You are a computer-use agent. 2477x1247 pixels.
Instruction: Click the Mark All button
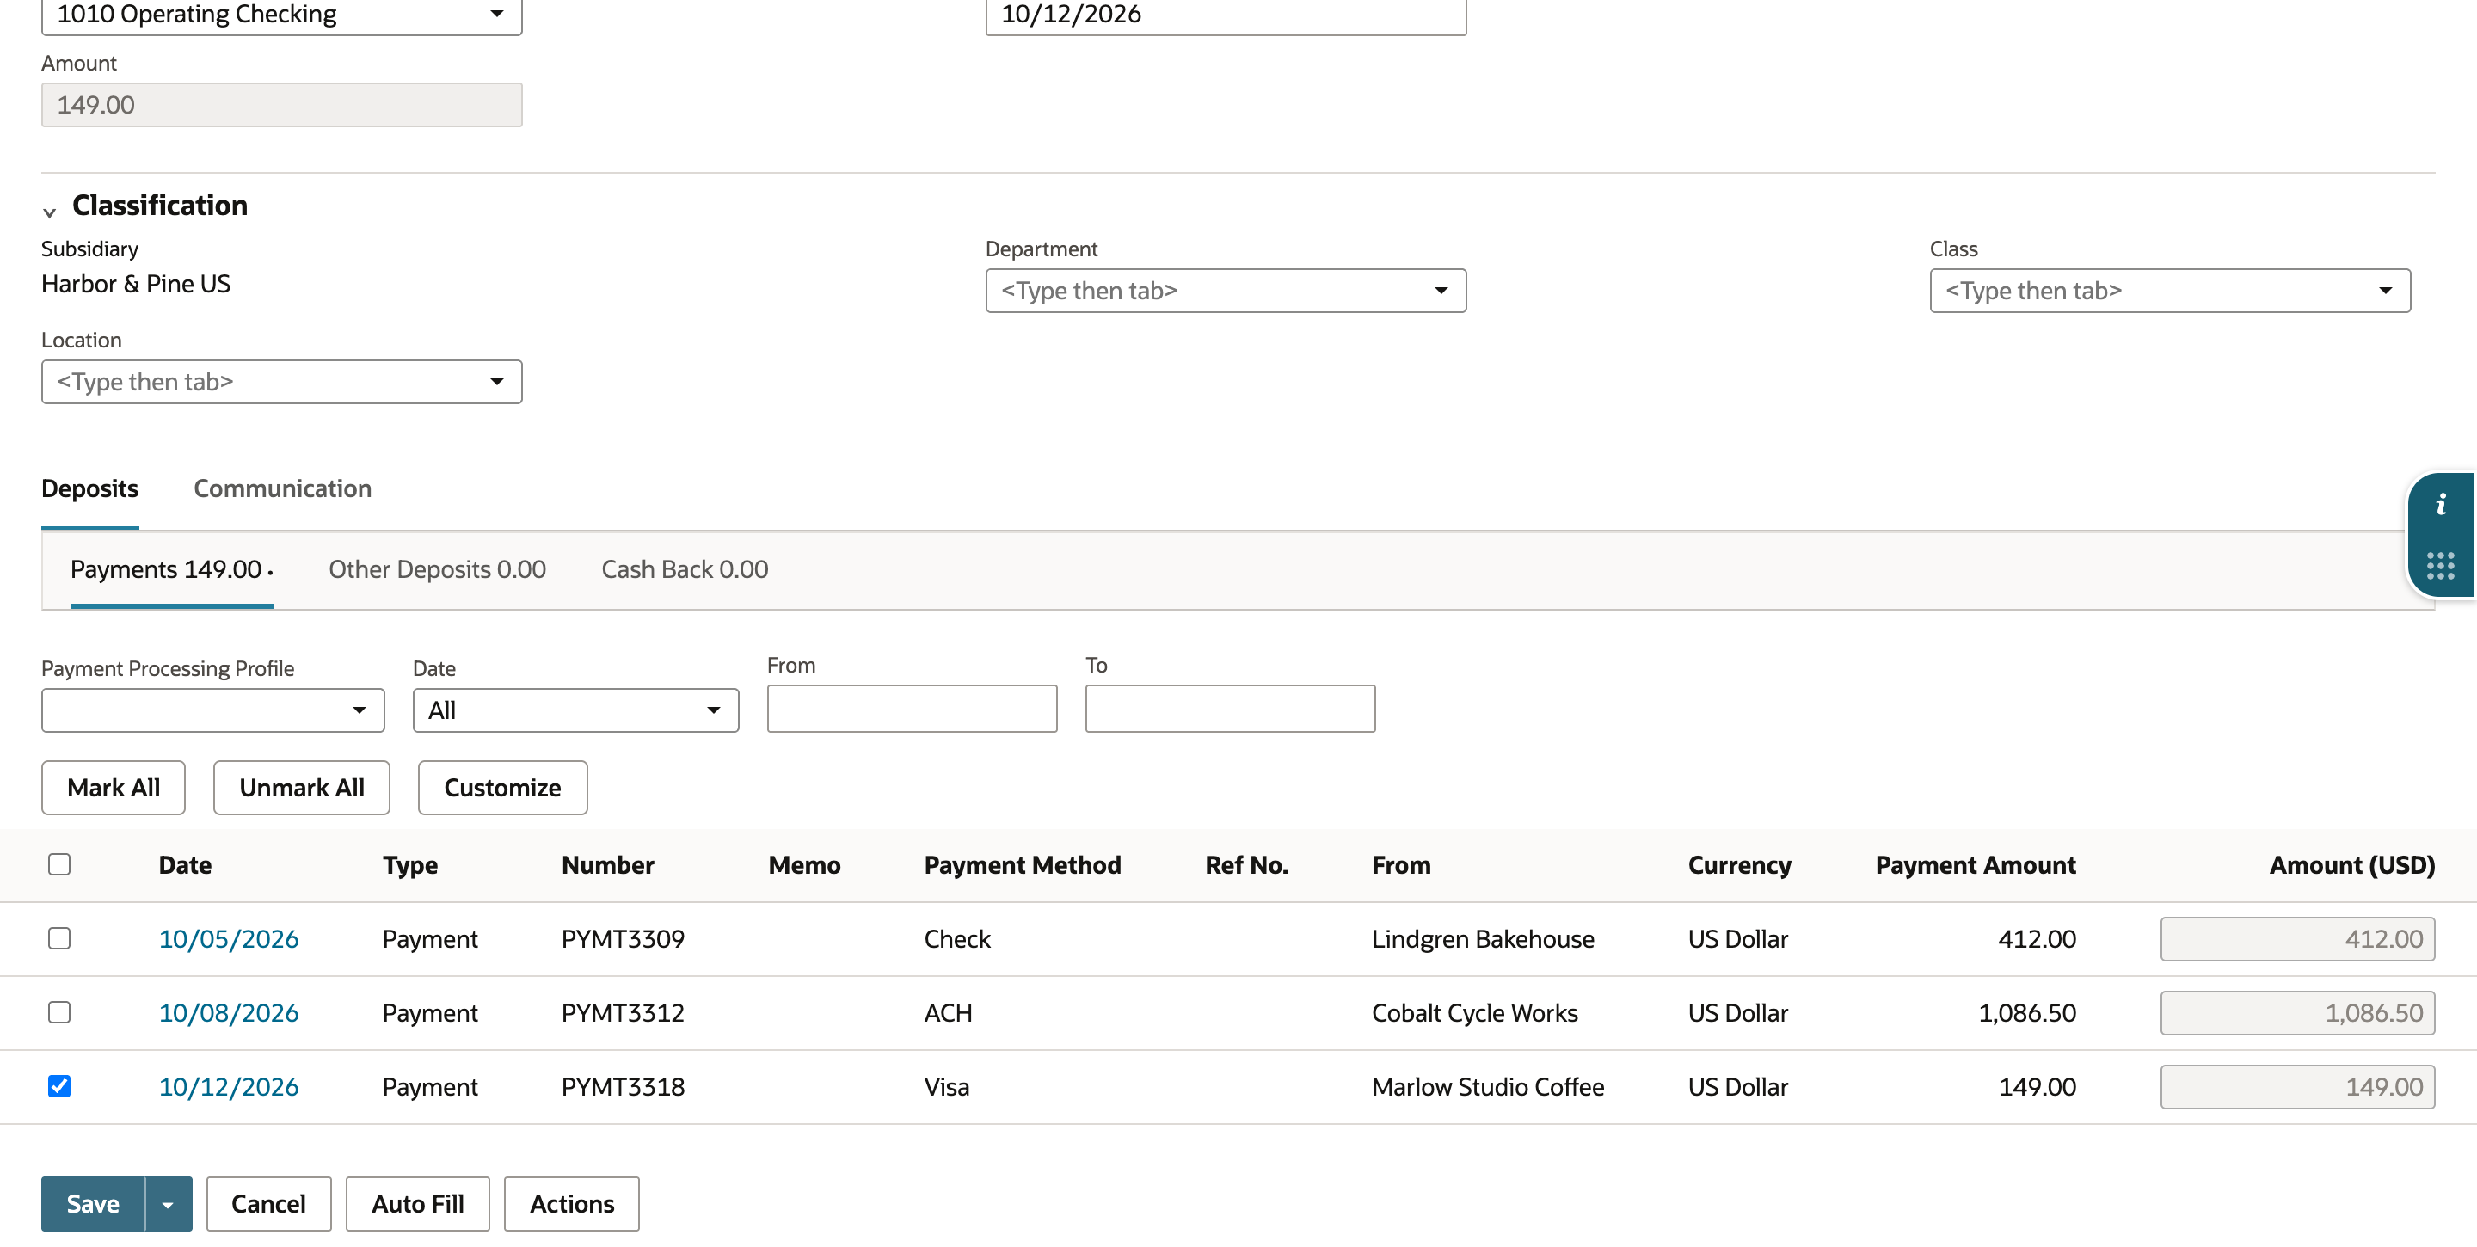(x=114, y=788)
